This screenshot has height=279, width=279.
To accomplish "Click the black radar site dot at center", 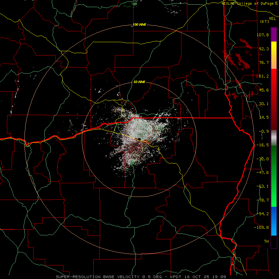I will [x=139, y=139].
